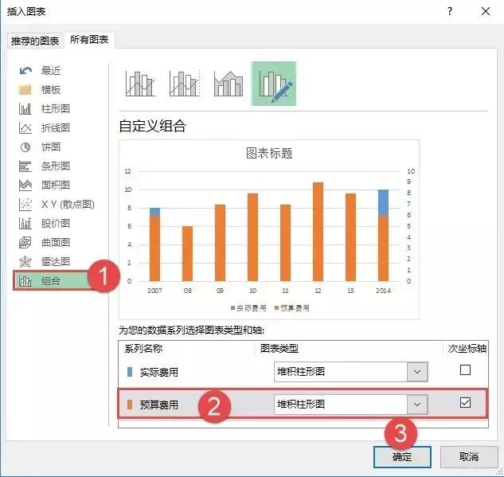Screen dimensions: 504x477
Task: Enable secondary axis for 实际费用
Action: (x=465, y=370)
